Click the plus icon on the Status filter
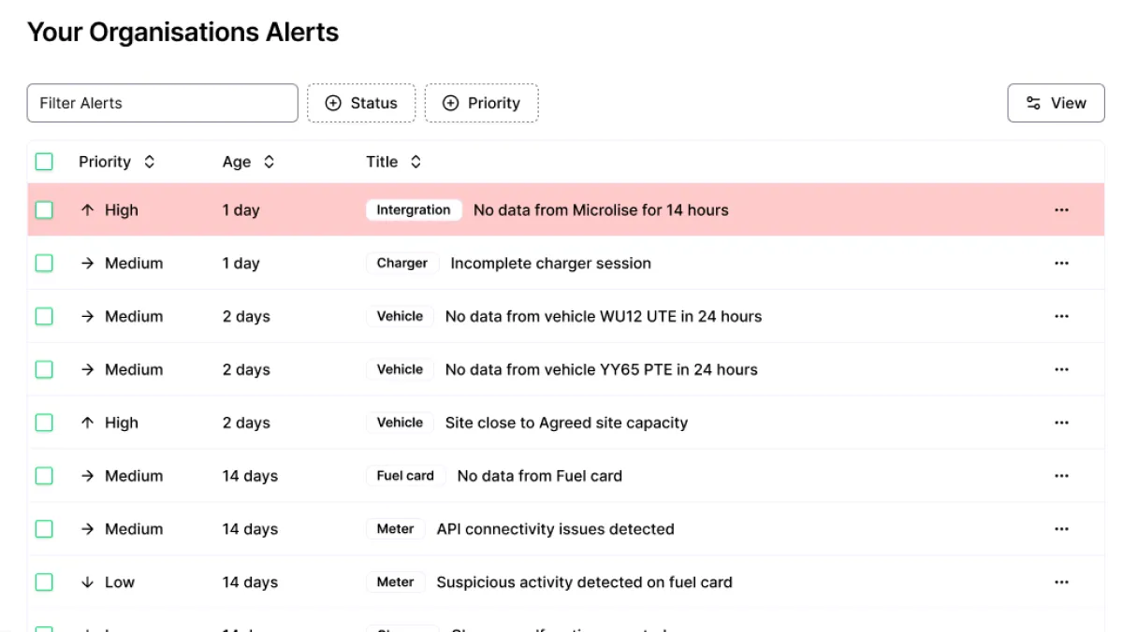 pyautogui.click(x=334, y=103)
